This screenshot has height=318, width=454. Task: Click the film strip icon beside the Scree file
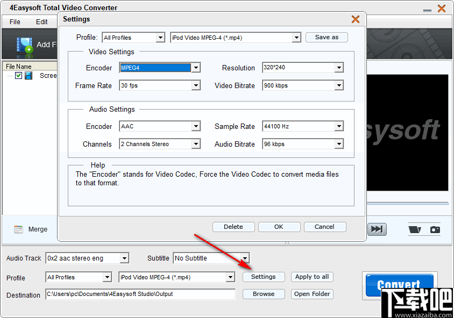pyautogui.click(x=30, y=76)
